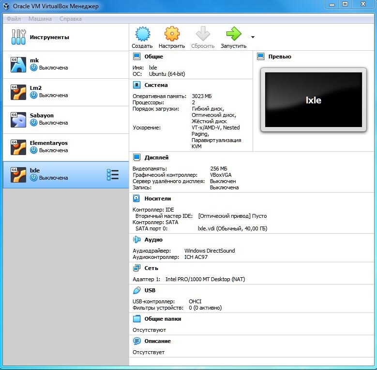Click 'Intel PRO/1000 MT Desktop (NAT)' adapter value
377x370 pixels.
point(205,279)
